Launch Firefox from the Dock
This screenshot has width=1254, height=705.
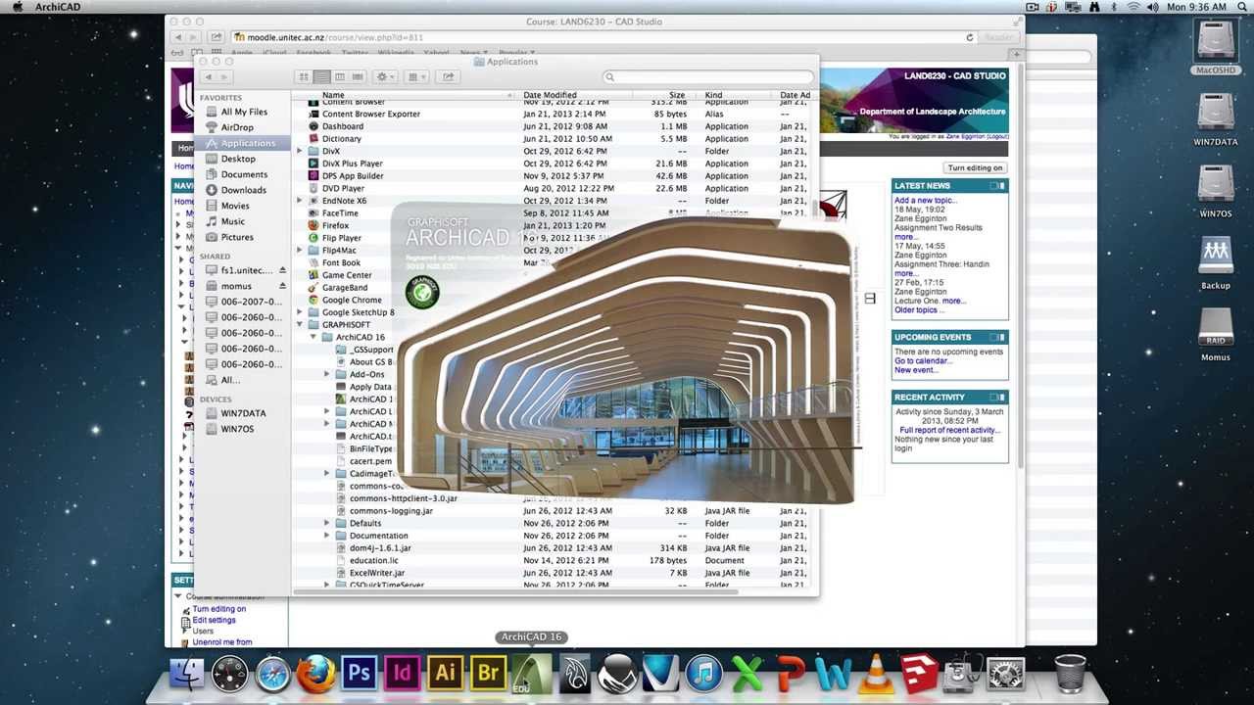[315, 674]
